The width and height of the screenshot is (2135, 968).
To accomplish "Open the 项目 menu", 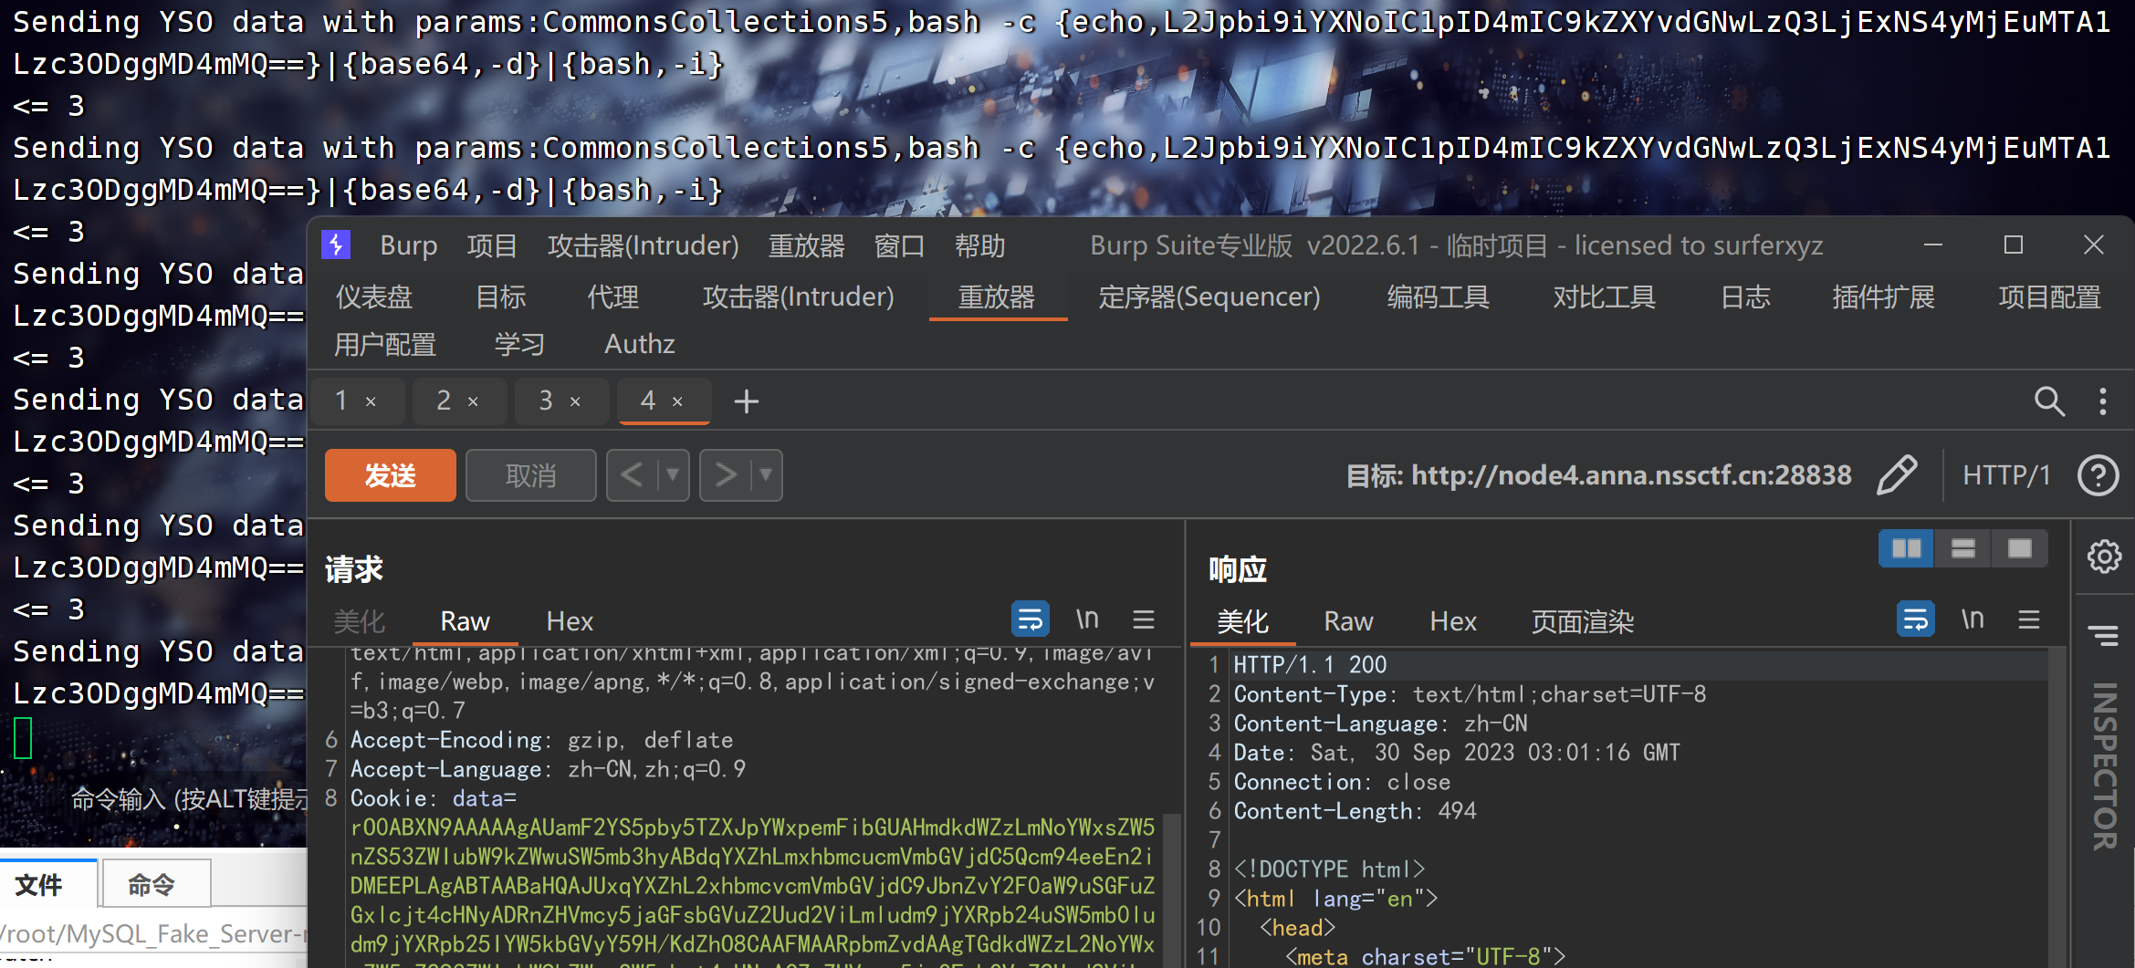I will point(492,245).
